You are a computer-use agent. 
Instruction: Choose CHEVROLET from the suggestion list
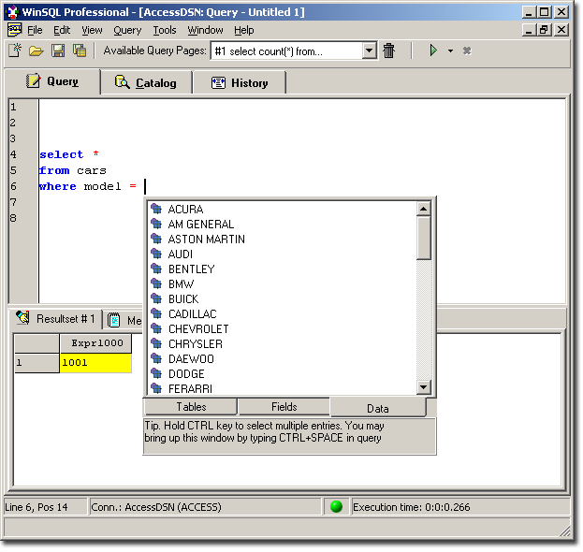point(283,329)
